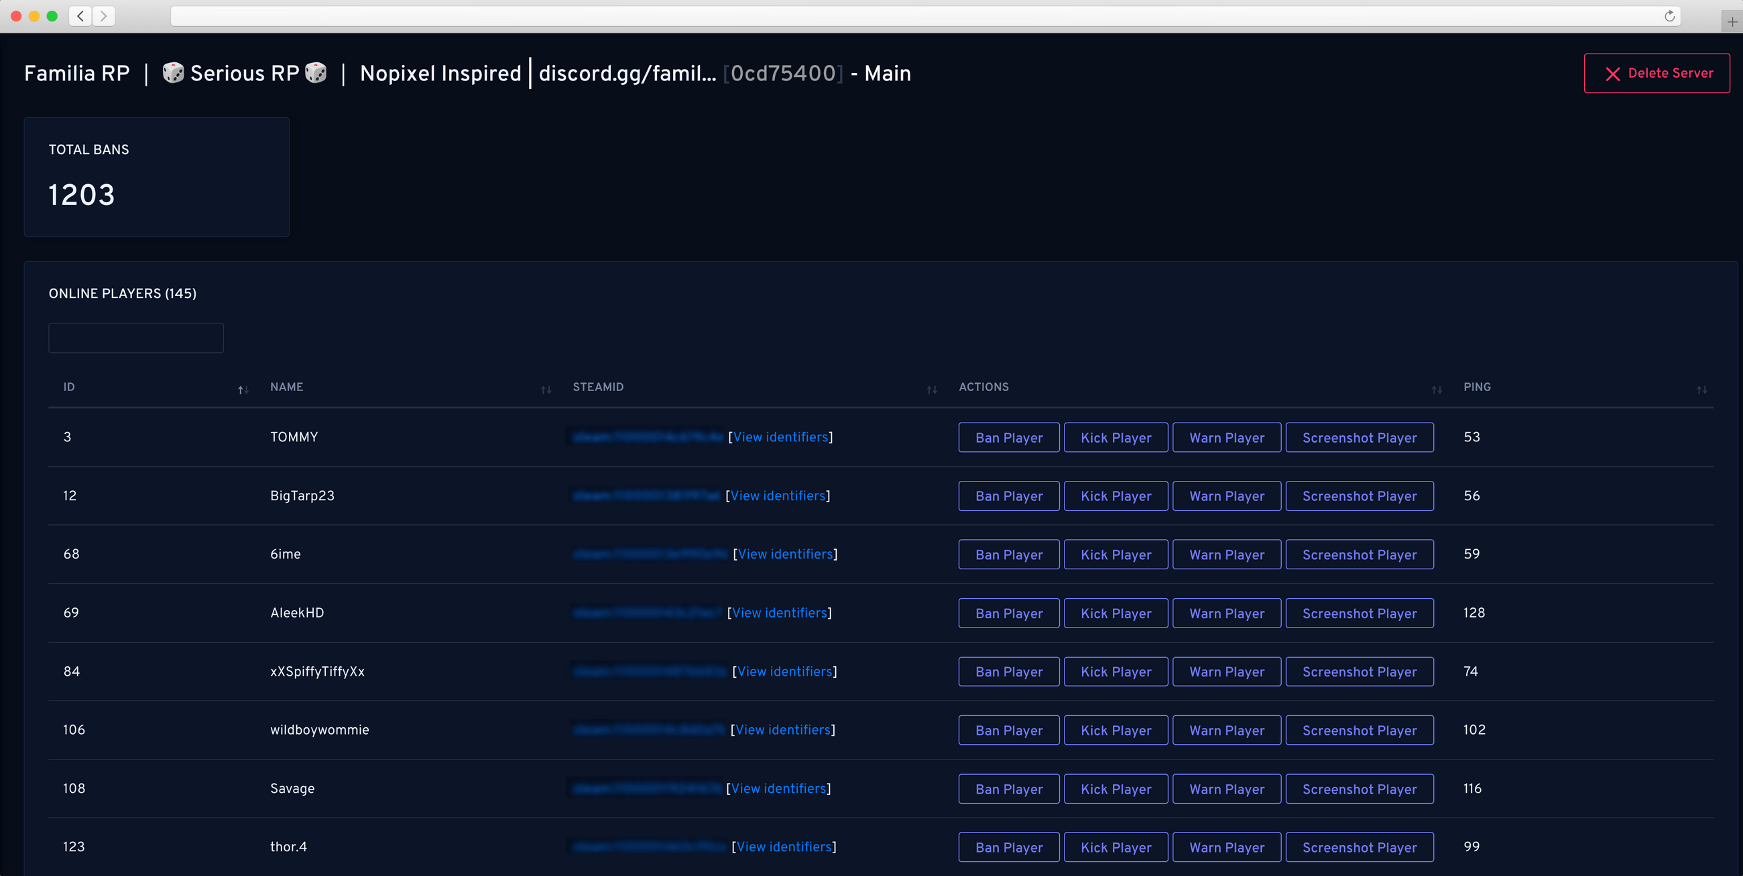Viewport: 1743px width, 876px height.
Task: Sort by ACTIONS column sort icon
Action: click(x=1437, y=389)
